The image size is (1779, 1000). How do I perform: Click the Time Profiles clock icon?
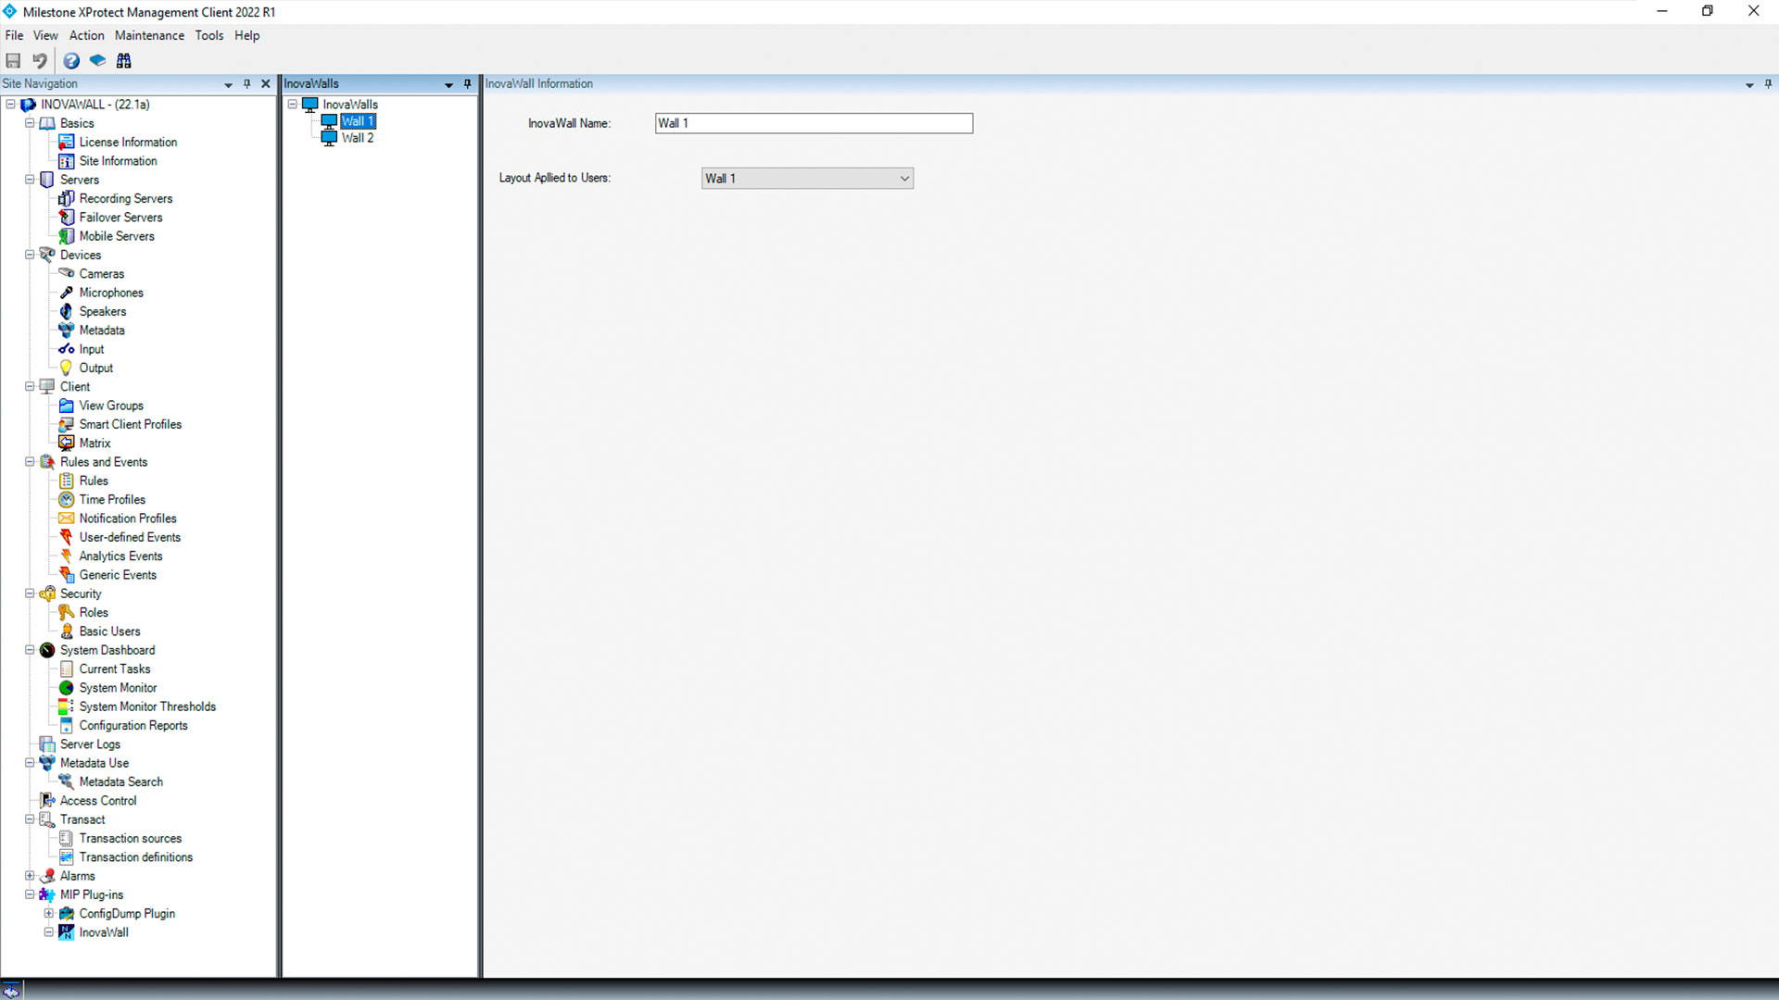point(67,500)
